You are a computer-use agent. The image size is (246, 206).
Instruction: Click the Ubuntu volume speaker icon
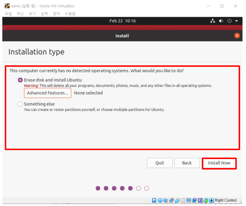pyautogui.click(x=221, y=21)
